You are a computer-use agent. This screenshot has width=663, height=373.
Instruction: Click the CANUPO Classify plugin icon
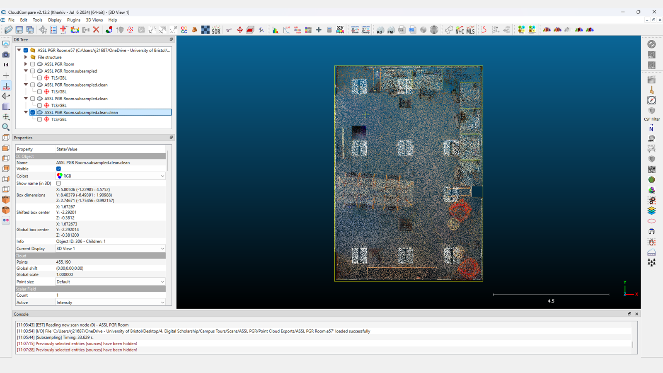coord(366,30)
